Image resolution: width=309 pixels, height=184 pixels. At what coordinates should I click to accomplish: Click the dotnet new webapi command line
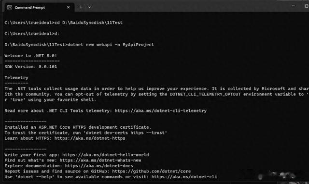79,45
